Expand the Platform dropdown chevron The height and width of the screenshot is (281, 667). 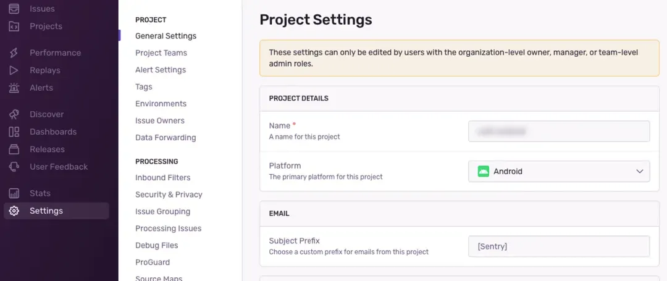click(x=640, y=172)
